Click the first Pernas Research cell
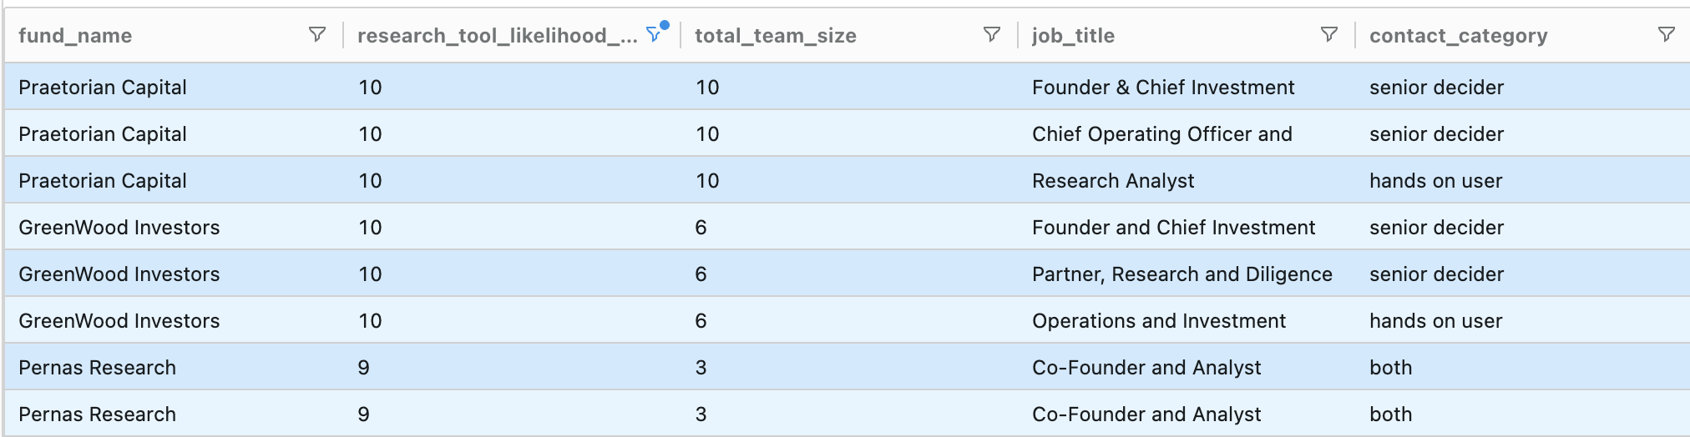 [x=97, y=368]
